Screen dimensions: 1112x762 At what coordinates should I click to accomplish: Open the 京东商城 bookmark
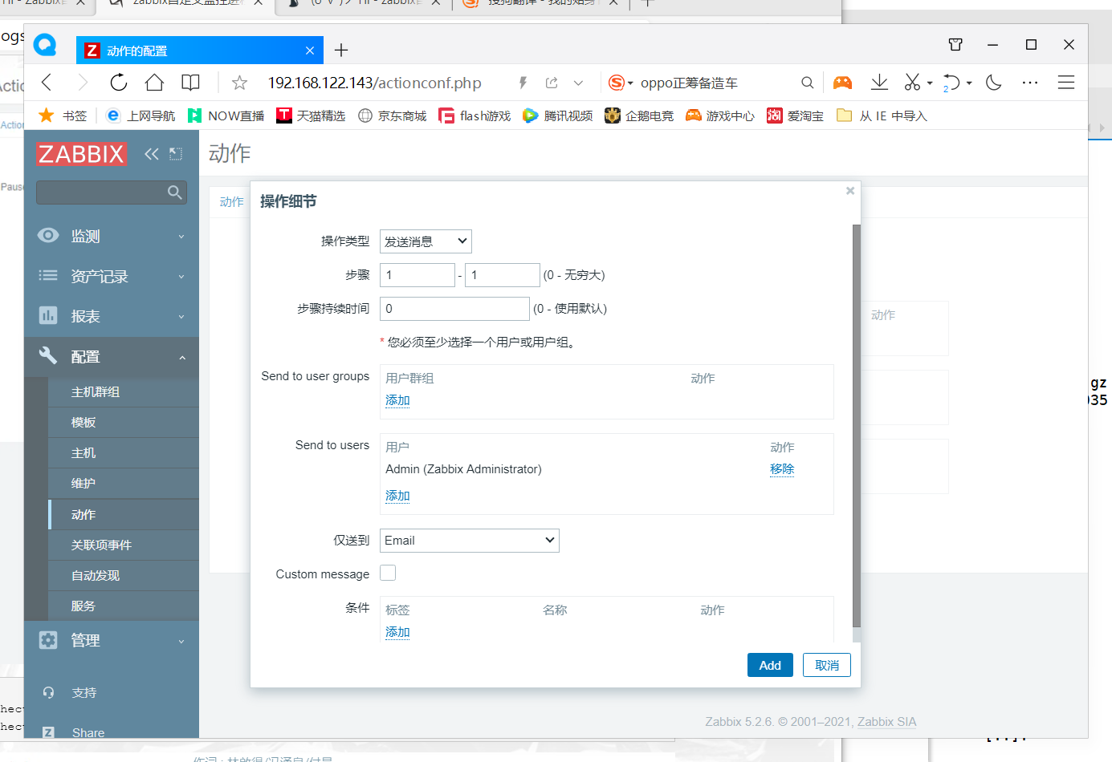tap(393, 116)
